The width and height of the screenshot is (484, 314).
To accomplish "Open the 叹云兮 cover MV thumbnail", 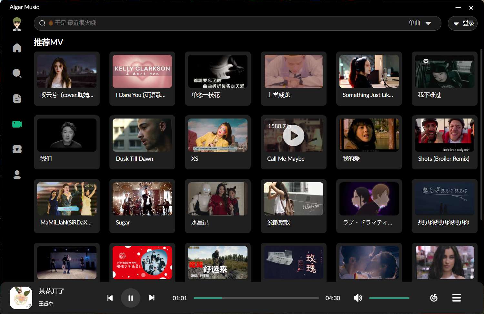I will coord(67,71).
